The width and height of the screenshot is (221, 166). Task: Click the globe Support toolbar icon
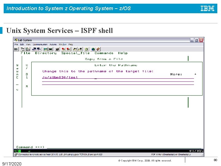tap(93, 49)
